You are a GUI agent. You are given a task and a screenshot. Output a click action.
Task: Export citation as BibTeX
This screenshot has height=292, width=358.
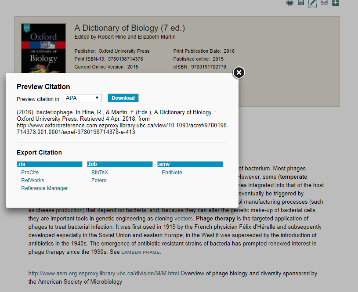[x=100, y=173]
